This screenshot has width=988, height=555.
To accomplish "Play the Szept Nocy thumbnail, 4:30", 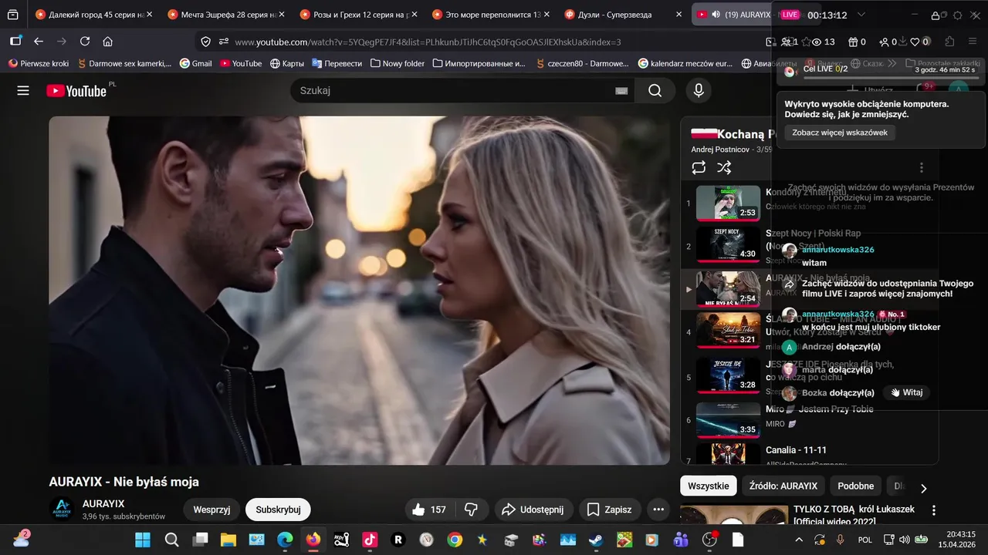I will [x=728, y=245].
